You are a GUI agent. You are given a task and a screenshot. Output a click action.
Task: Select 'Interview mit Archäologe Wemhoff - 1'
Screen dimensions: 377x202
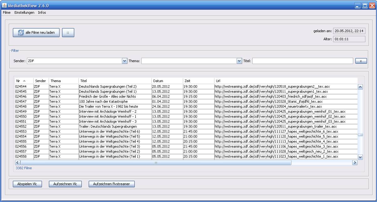(186, 116)
